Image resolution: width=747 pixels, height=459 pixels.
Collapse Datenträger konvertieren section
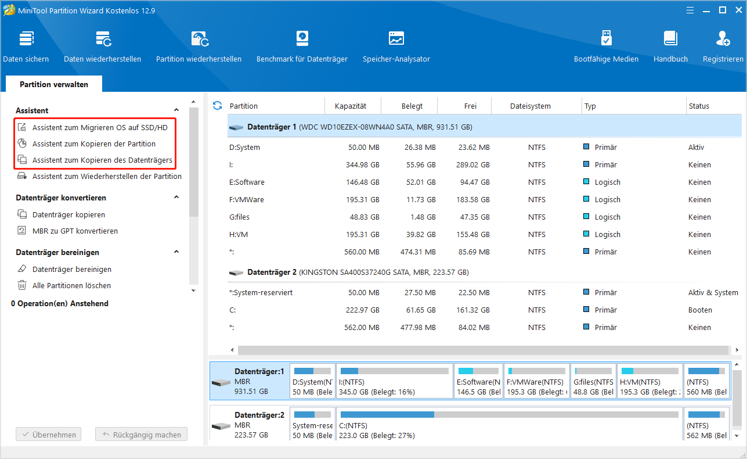coord(176,197)
